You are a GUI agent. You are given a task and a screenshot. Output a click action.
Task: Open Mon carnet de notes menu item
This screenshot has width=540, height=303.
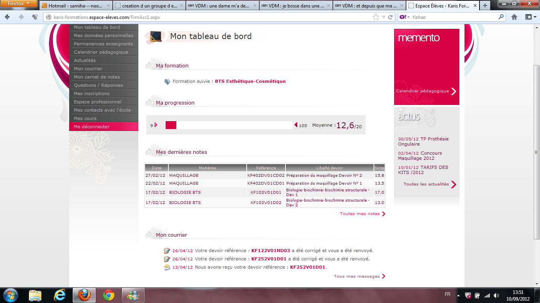point(97,77)
